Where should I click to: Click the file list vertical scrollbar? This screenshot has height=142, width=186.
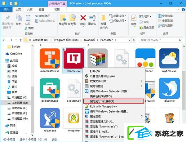[184, 90]
